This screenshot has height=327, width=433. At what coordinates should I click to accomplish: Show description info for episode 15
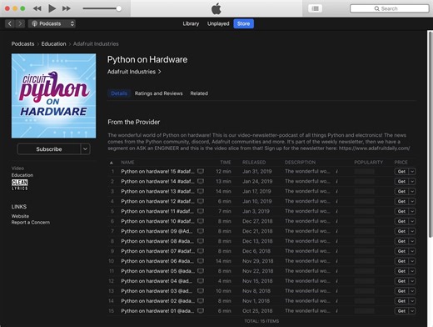336,172
